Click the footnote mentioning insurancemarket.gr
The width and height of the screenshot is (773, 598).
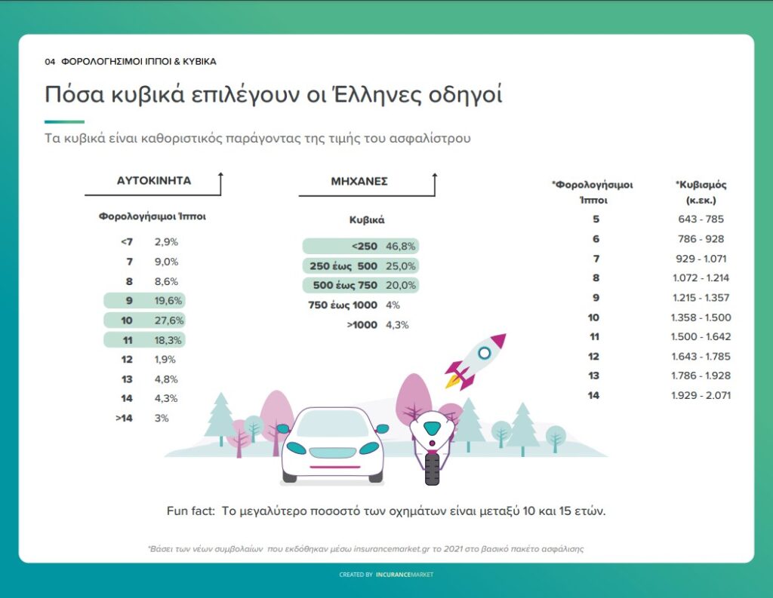point(366,549)
